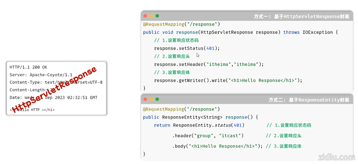
Task: Select the title 方式一: 基于HttpServletResponse封装
Action: pyautogui.click(x=301, y=17)
